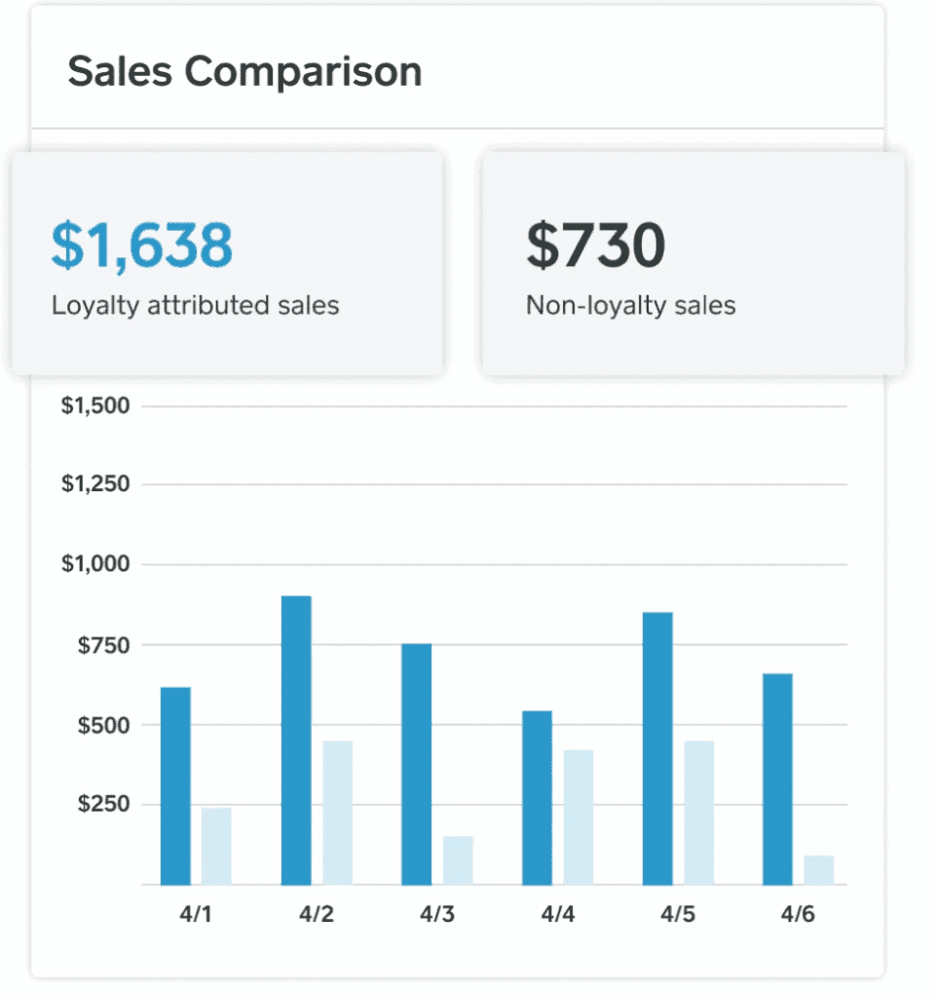Image resolution: width=934 pixels, height=998 pixels.
Task: Click the 4/3 date axis label
Action: click(436, 915)
